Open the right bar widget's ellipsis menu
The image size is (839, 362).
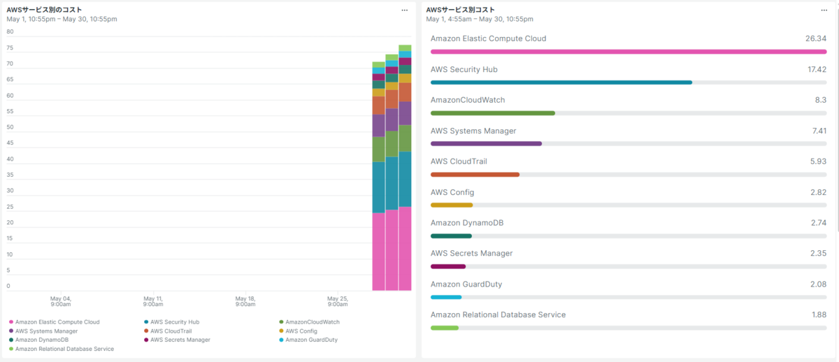pyautogui.click(x=824, y=10)
